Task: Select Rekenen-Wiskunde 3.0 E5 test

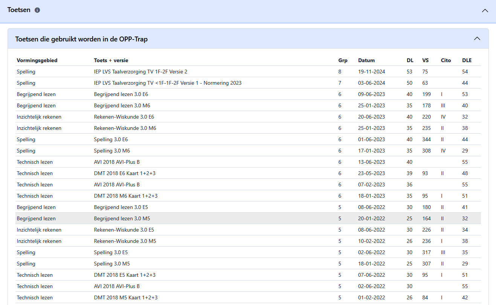Action: tap(248, 230)
